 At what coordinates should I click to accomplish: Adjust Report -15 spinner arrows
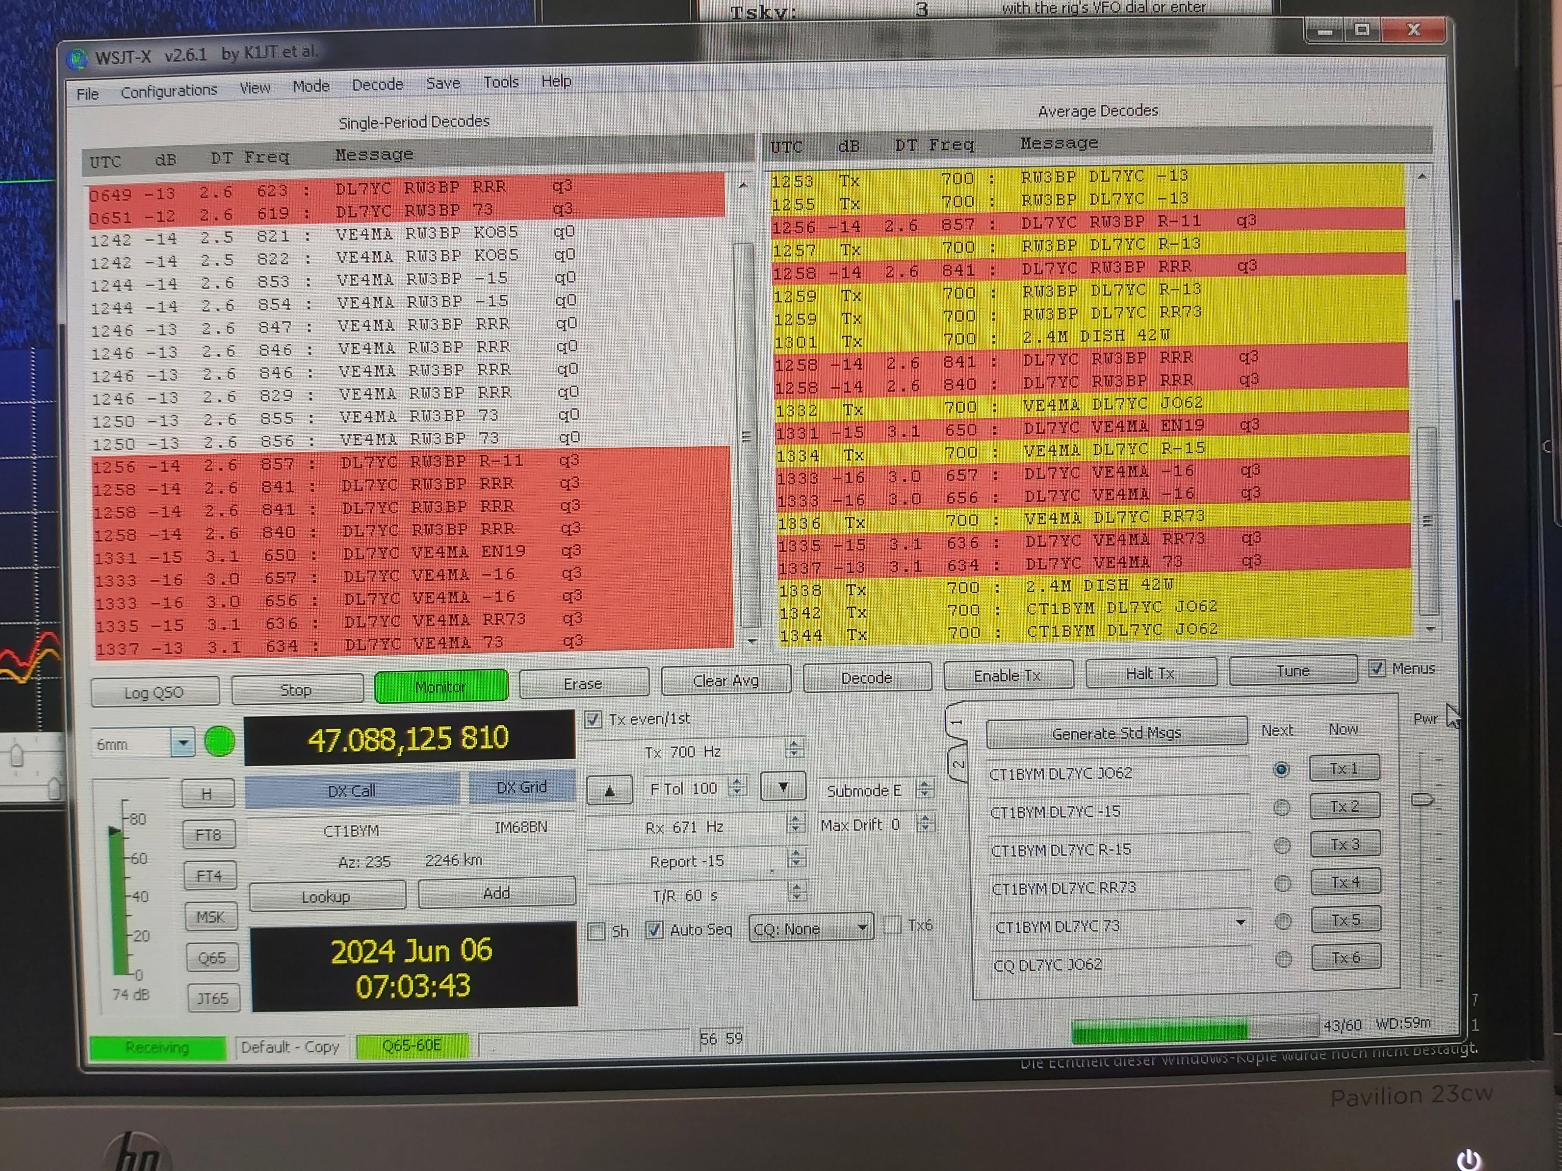coord(796,858)
